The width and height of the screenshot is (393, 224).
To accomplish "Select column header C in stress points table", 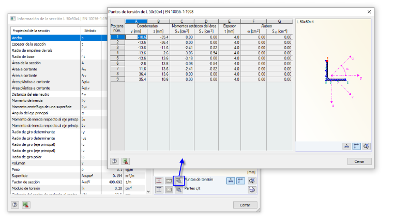I will [182, 21].
